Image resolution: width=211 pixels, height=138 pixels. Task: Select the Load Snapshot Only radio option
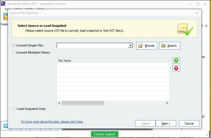pyautogui.click(x=13, y=109)
